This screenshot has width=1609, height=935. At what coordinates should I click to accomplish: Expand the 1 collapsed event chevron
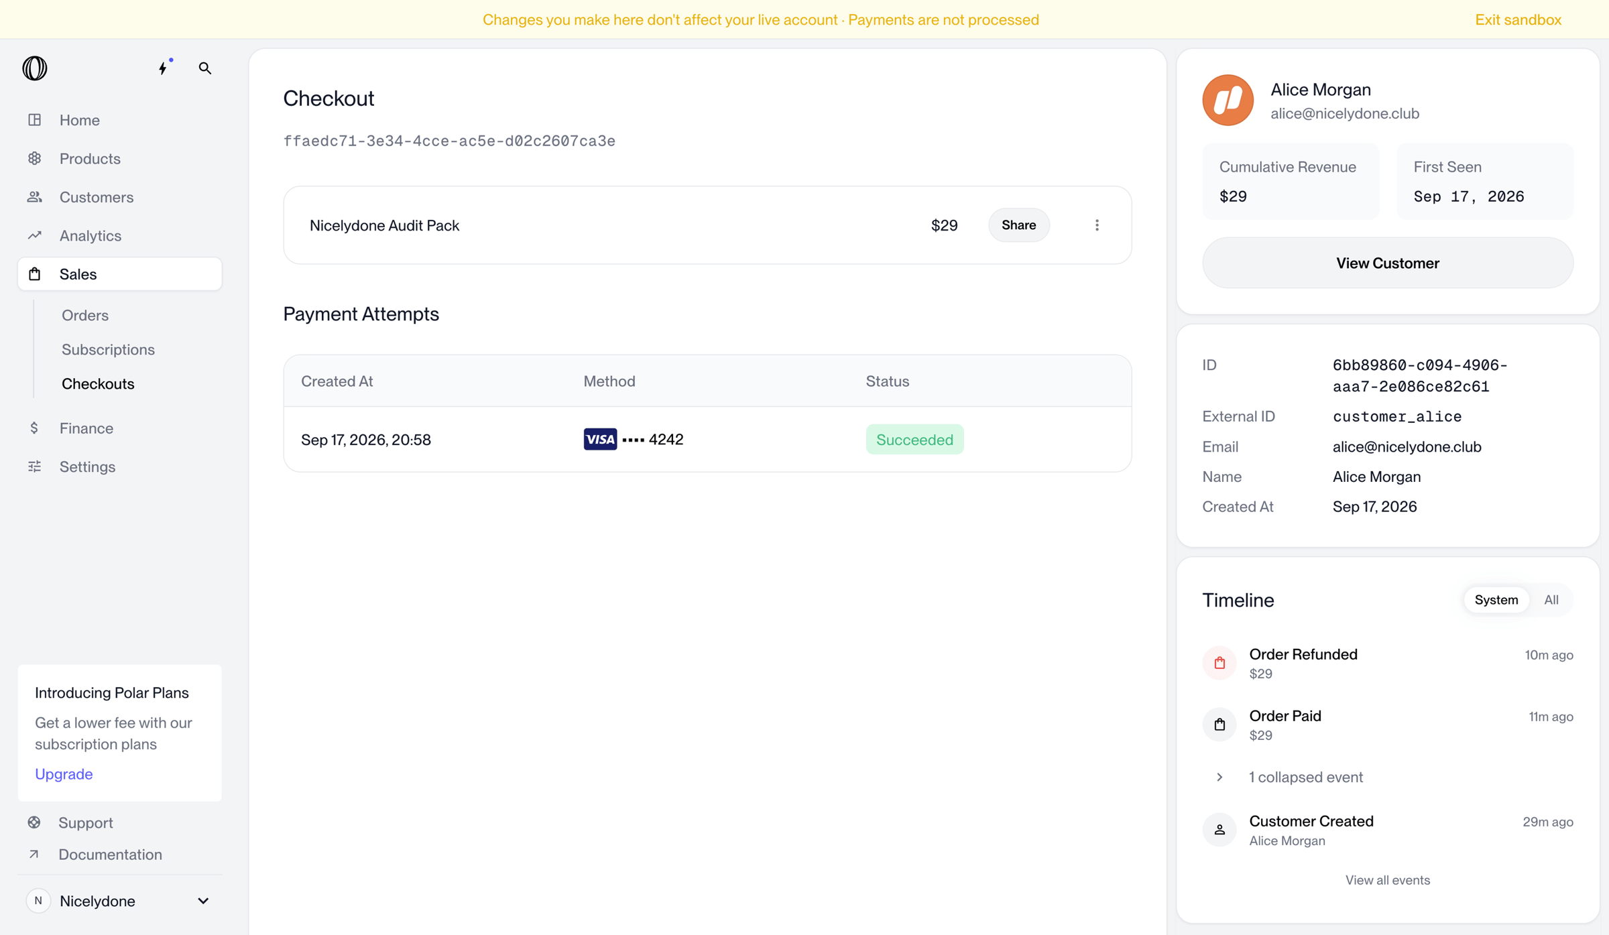[1219, 777]
